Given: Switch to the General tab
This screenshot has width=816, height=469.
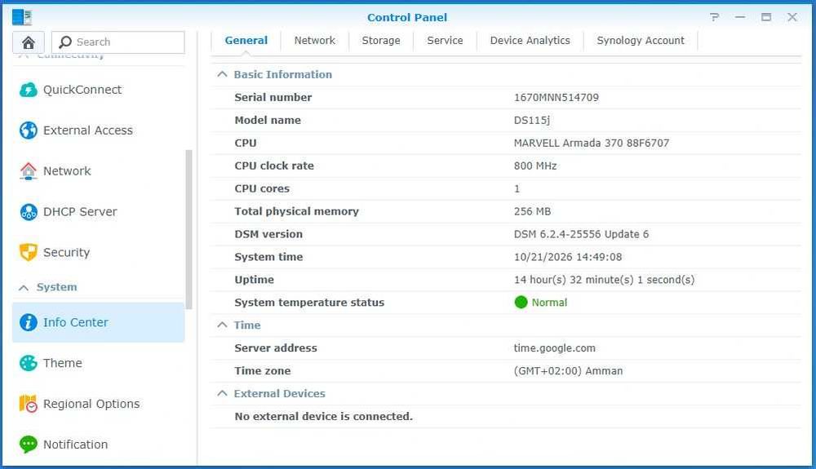Looking at the screenshot, I should click(246, 41).
